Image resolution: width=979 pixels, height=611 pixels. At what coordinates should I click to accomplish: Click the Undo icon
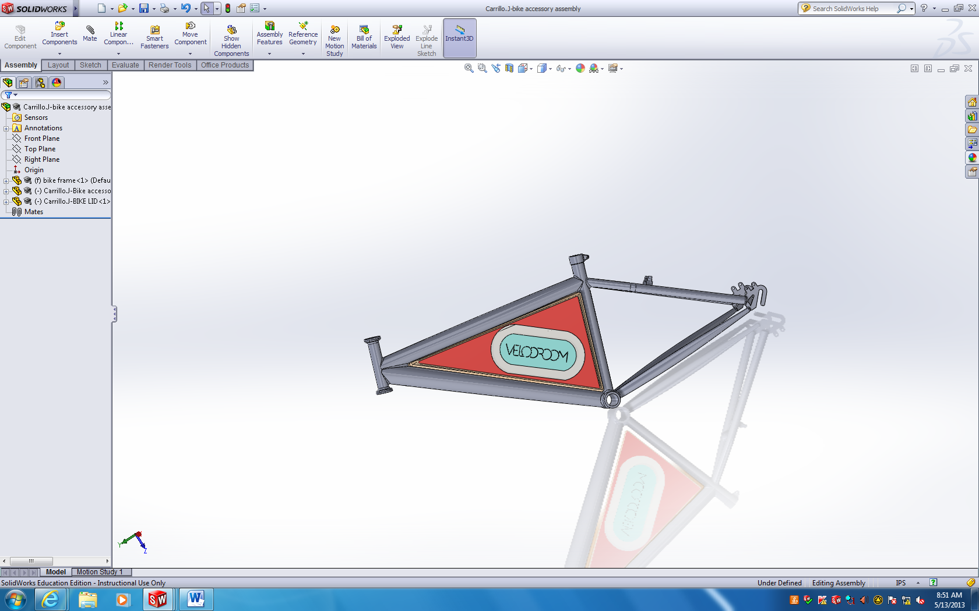coord(185,8)
